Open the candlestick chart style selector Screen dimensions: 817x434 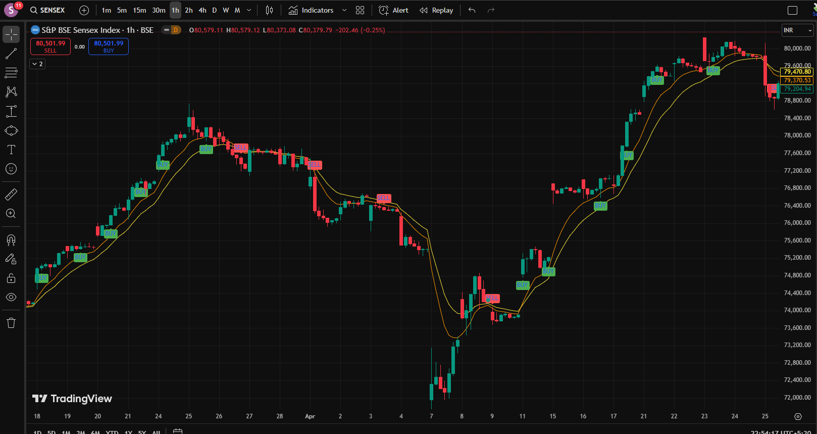pos(270,10)
